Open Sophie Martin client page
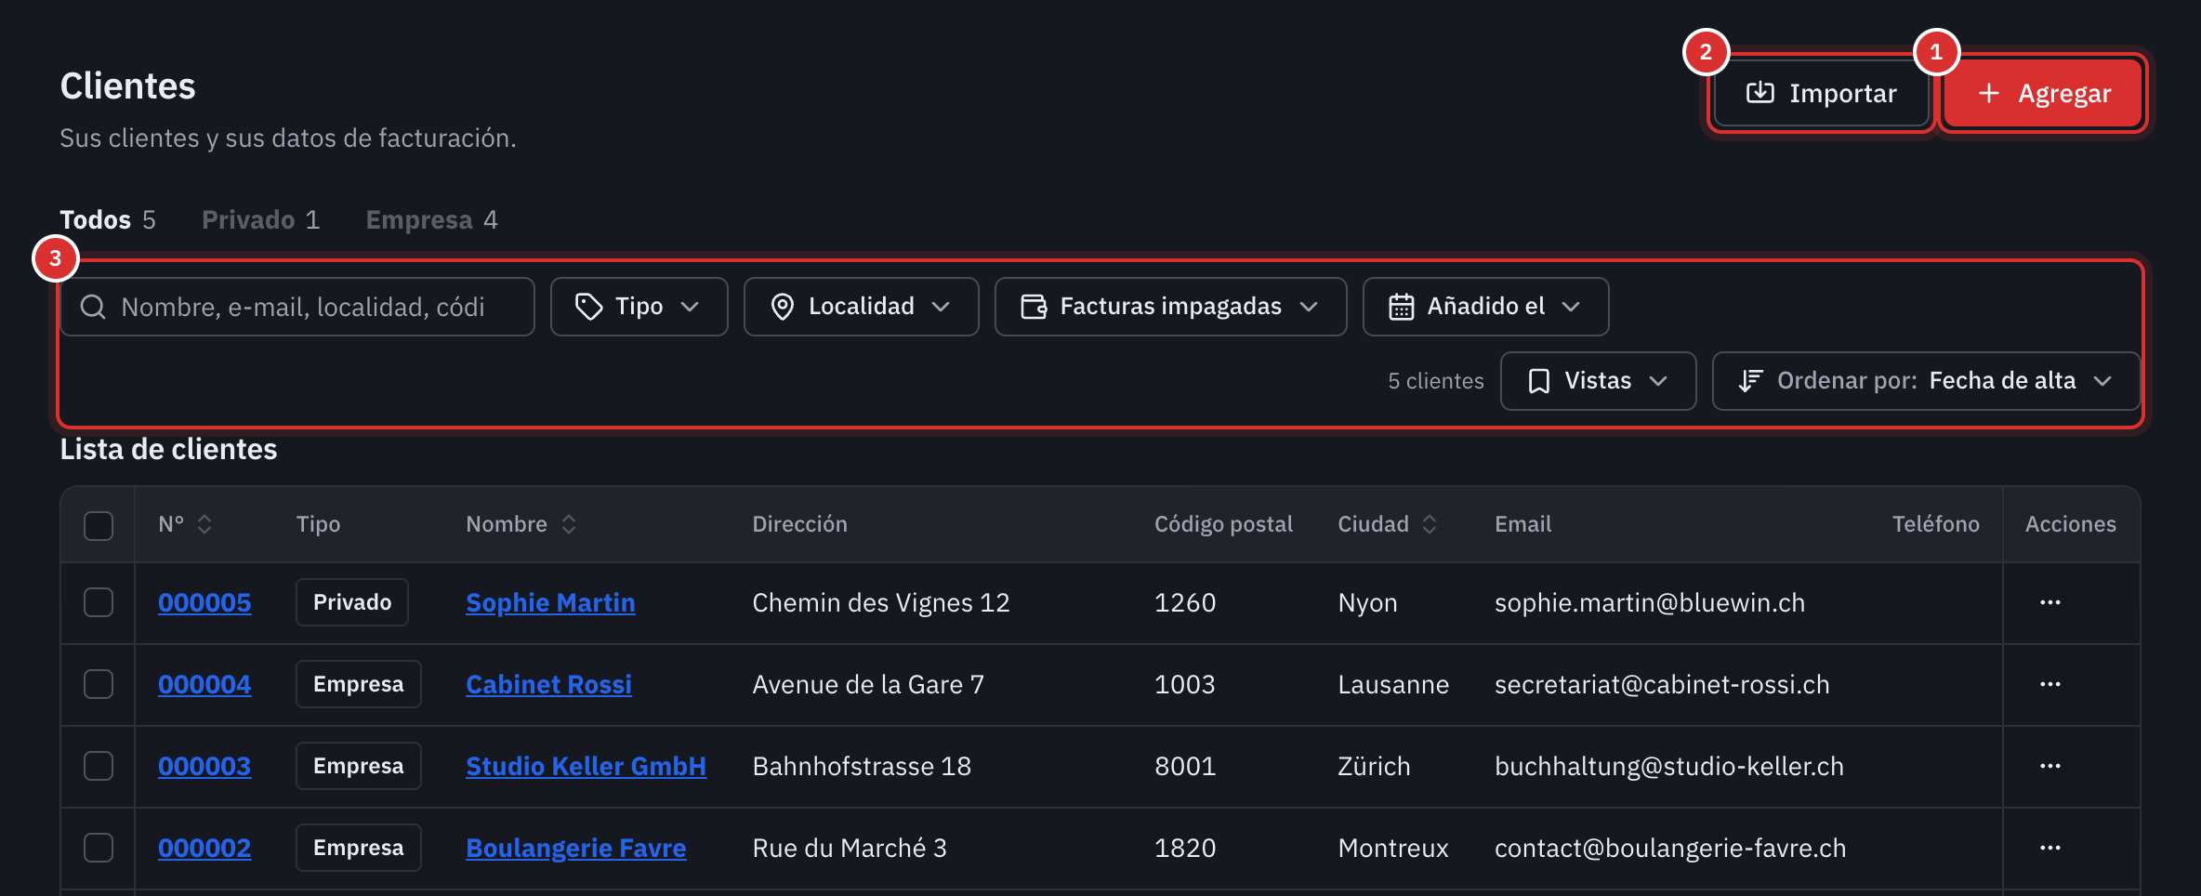2201x896 pixels. (x=550, y=602)
